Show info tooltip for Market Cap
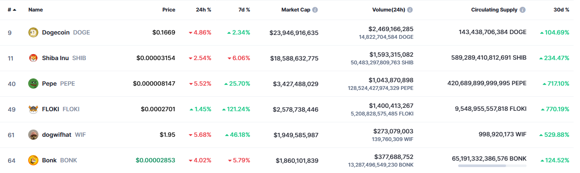This screenshot has width=580, height=173. coord(315,10)
